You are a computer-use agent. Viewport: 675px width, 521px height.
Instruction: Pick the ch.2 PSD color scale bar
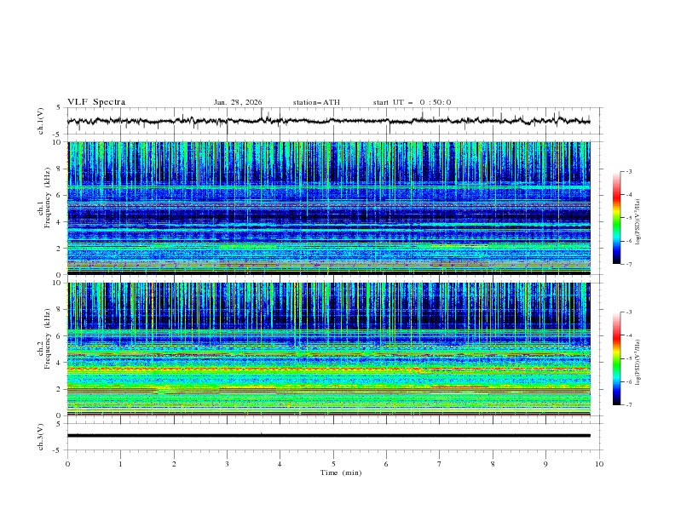[x=616, y=358]
